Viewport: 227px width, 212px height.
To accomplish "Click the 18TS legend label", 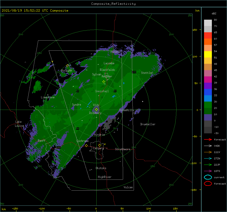I will pyautogui.click(x=217, y=171).
